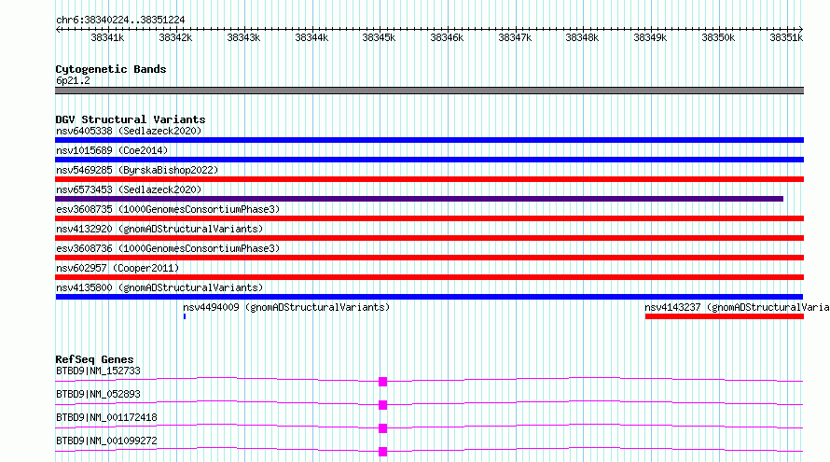Select the magenta exon of BTBD9|NM_052893
Screen dimensions: 830x462
[x=382, y=405]
